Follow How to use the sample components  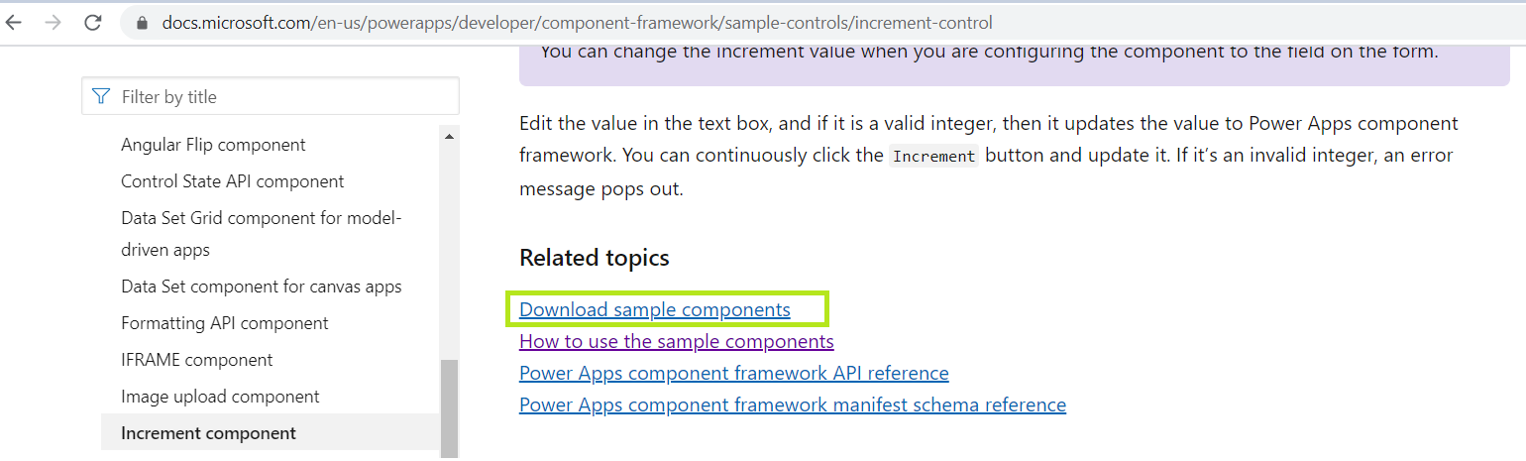(676, 341)
